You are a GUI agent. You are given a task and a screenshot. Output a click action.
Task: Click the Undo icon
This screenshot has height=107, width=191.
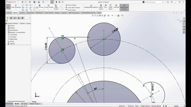[43, 2]
